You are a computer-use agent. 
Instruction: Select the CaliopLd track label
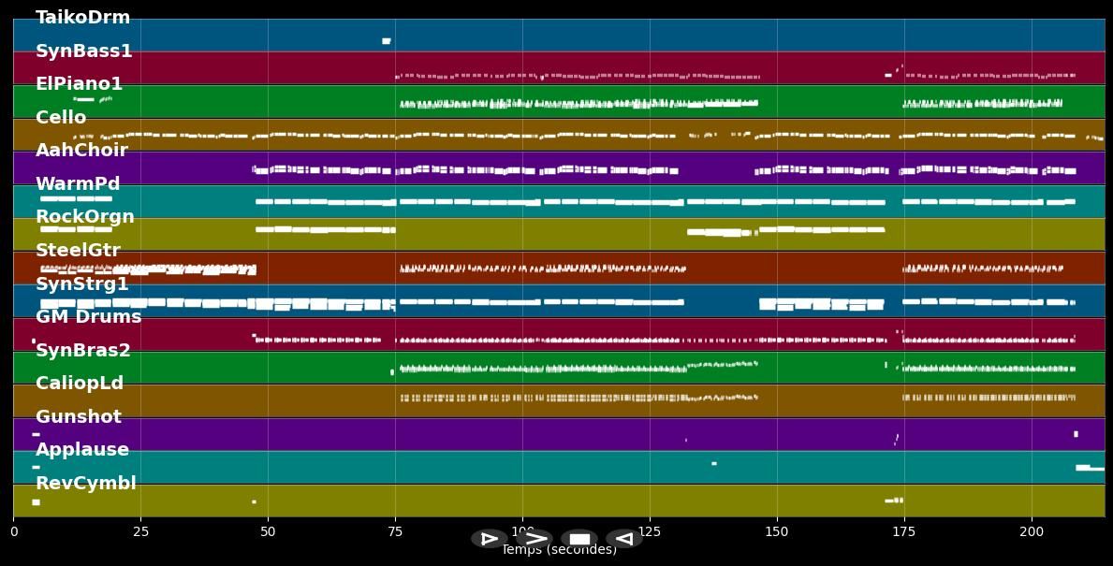(x=80, y=384)
